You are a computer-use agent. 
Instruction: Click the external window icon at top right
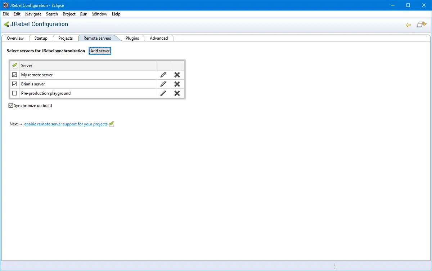pos(422,25)
